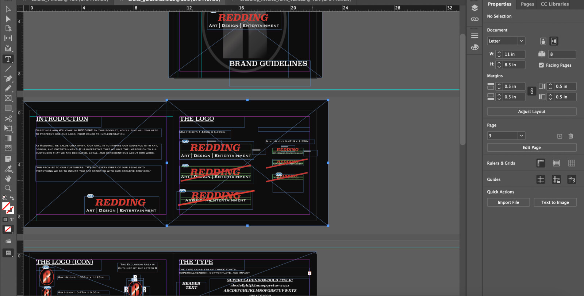Select the Rectangle tool

coord(8,108)
